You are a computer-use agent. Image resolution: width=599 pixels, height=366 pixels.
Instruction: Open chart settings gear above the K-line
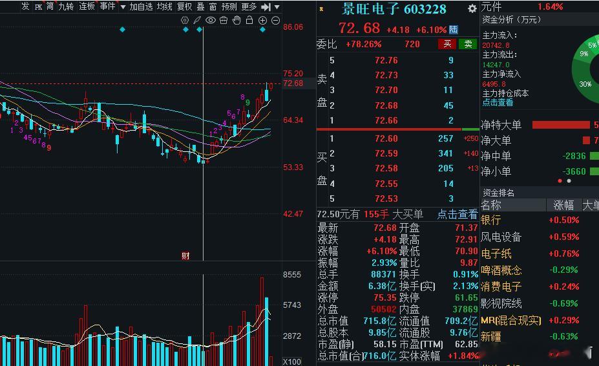[x=185, y=20]
